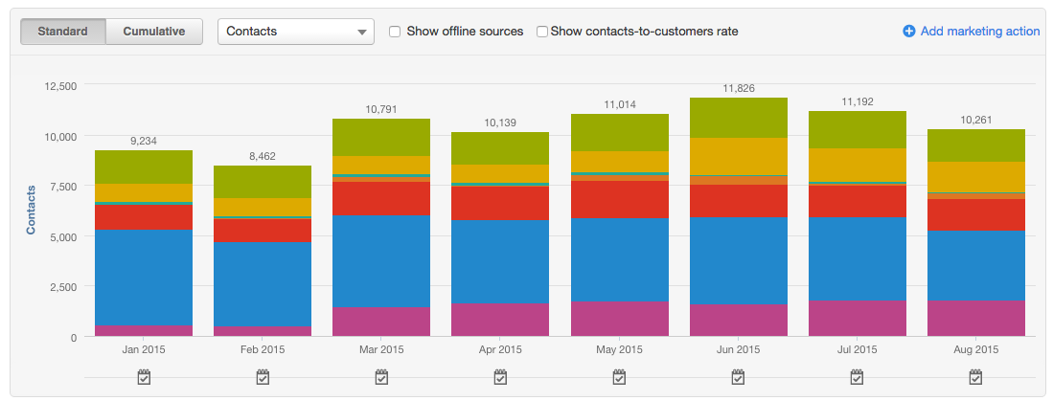Click the blue segment of the Mar 2015 bar

[381, 260]
